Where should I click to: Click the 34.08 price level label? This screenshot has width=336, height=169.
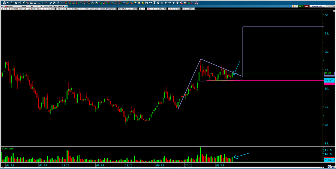(328, 73)
